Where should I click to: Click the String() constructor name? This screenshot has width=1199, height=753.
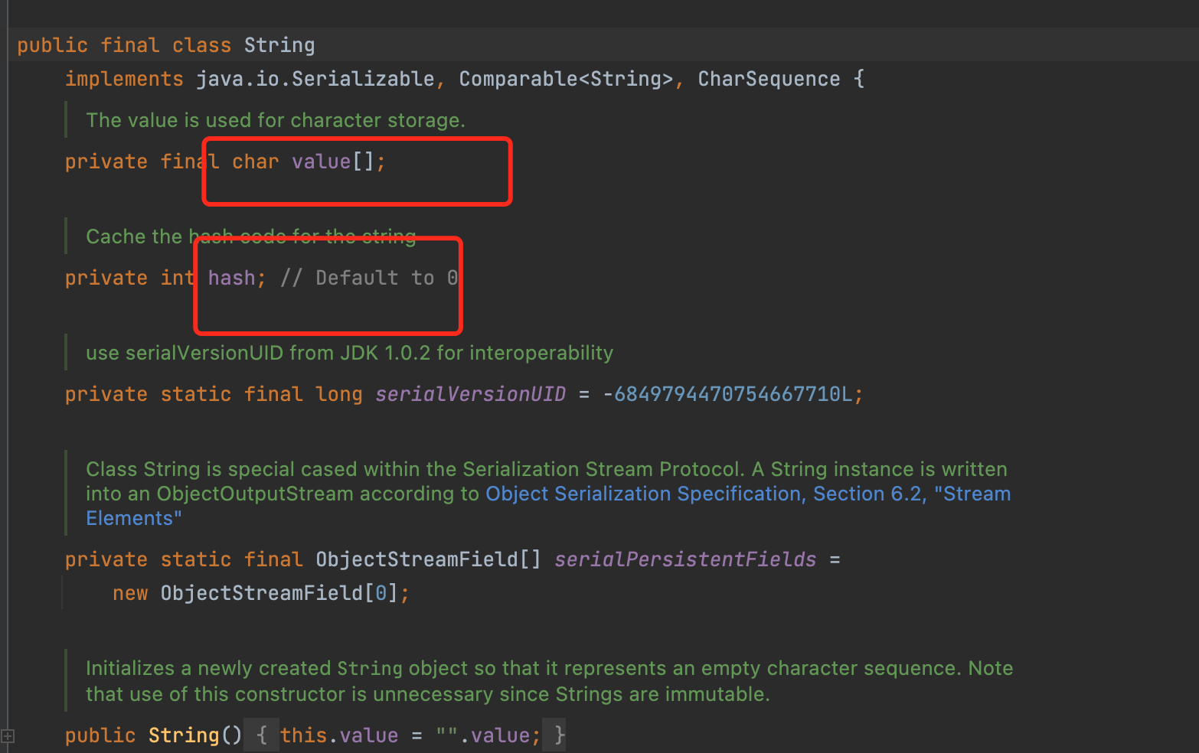(x=184, y=735)
